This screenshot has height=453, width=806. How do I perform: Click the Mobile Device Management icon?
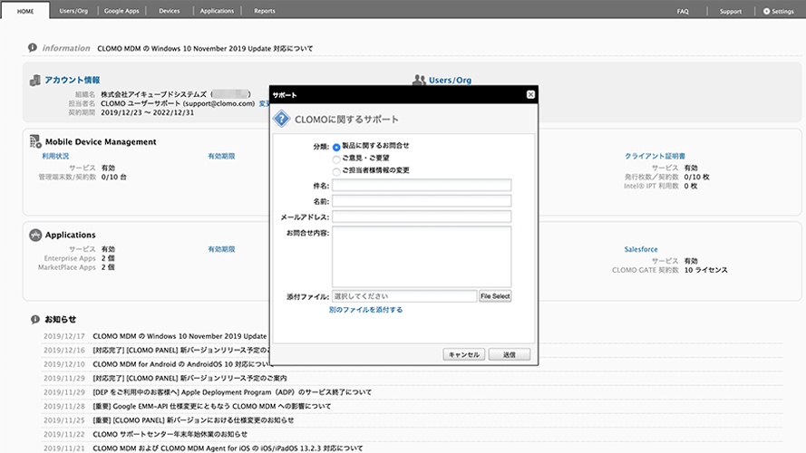tap(35, 141)
